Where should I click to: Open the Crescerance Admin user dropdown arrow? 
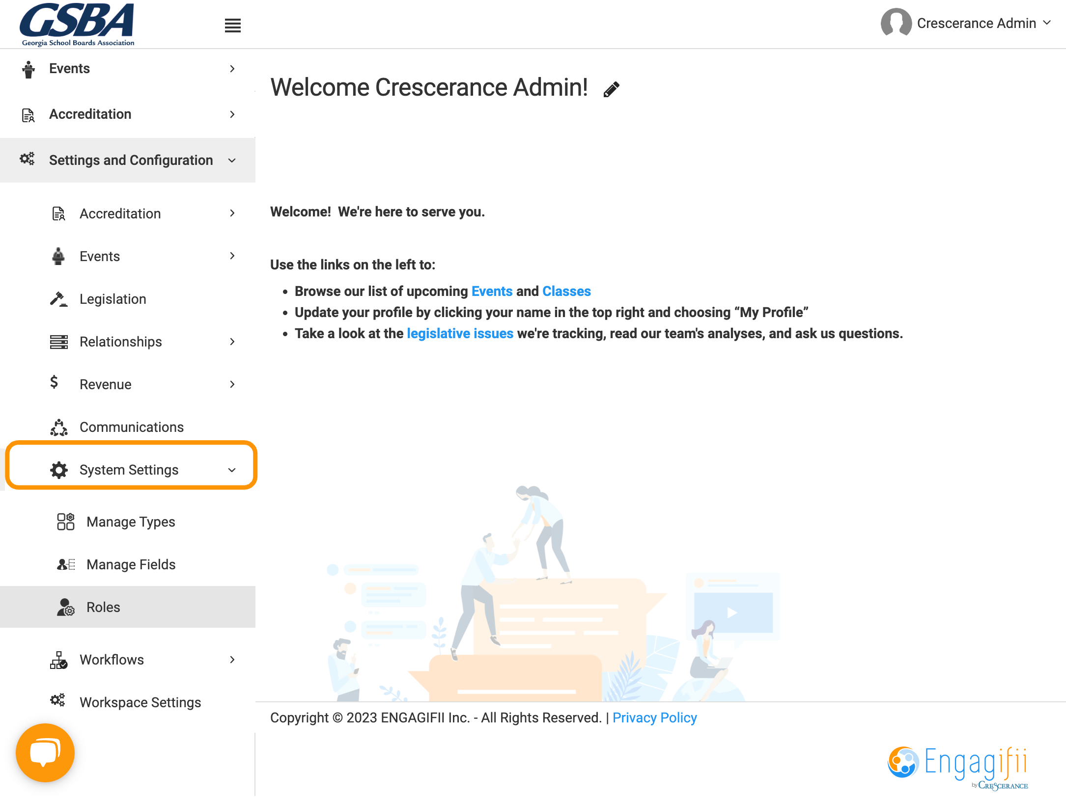click(x=1047, y=23)
